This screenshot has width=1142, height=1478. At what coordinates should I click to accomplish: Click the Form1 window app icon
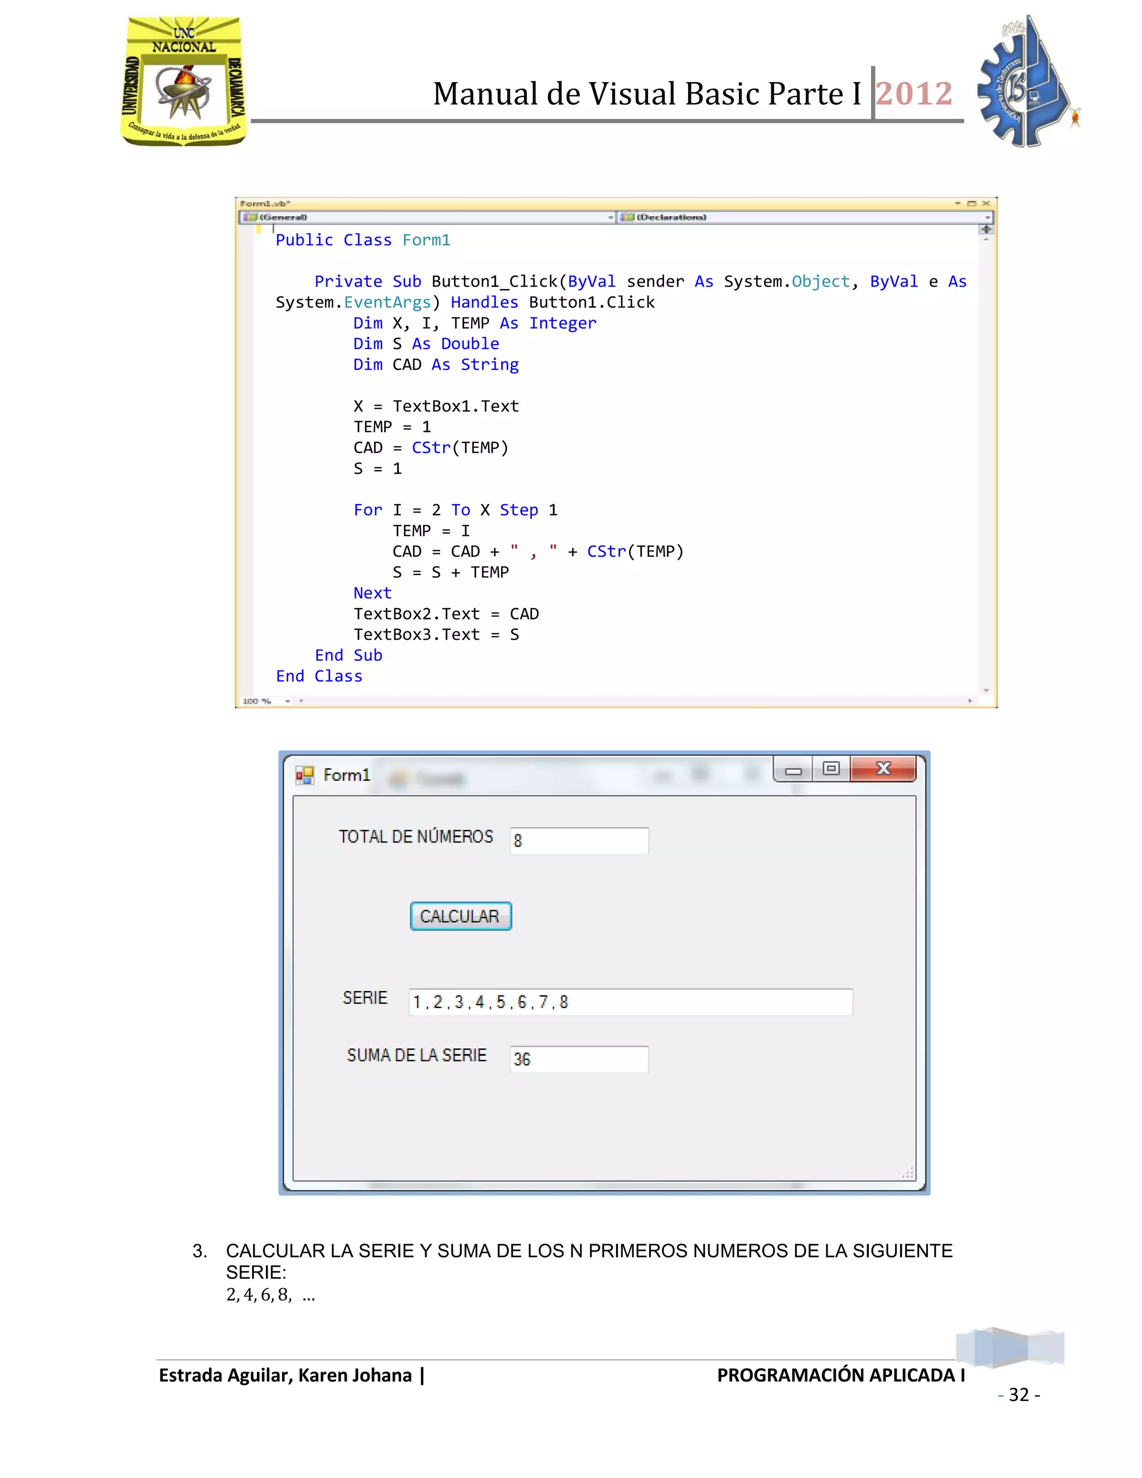(304, 775)
